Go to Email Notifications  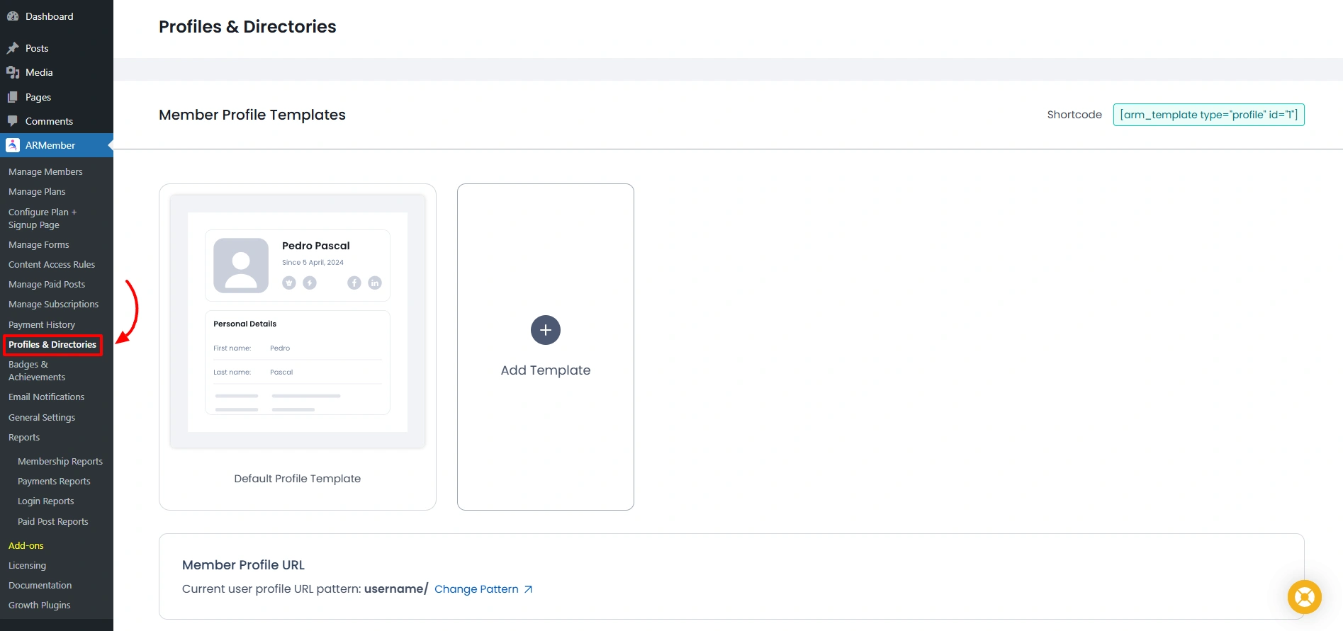[47, 397]
